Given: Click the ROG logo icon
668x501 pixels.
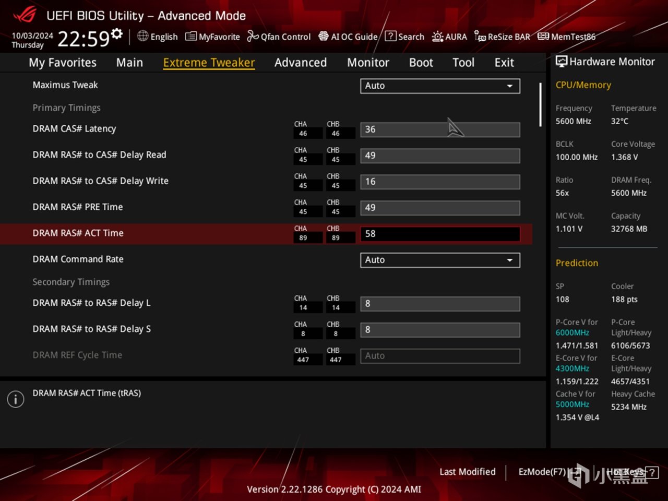Looking at the screenshot, I should pyautogui.click(x=24, y=15).
